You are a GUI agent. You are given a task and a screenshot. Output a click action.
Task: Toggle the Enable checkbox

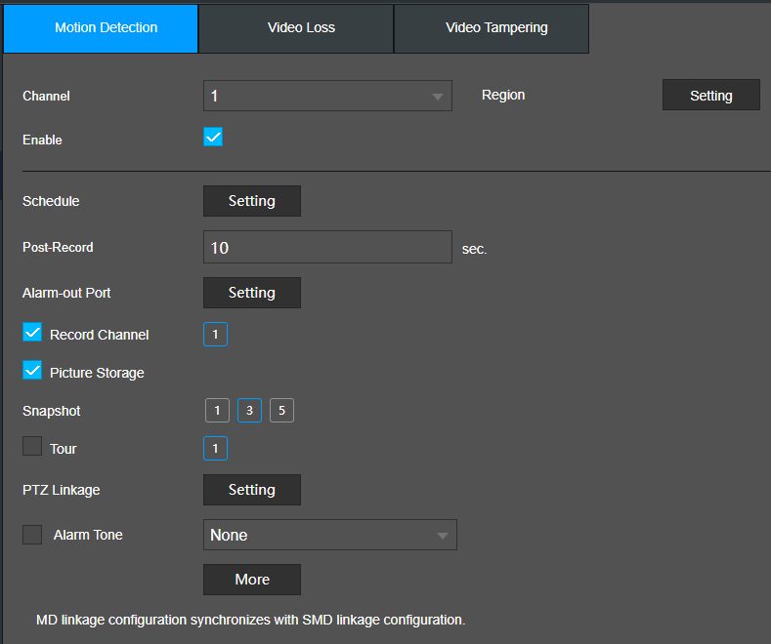(x=213, y=137)
